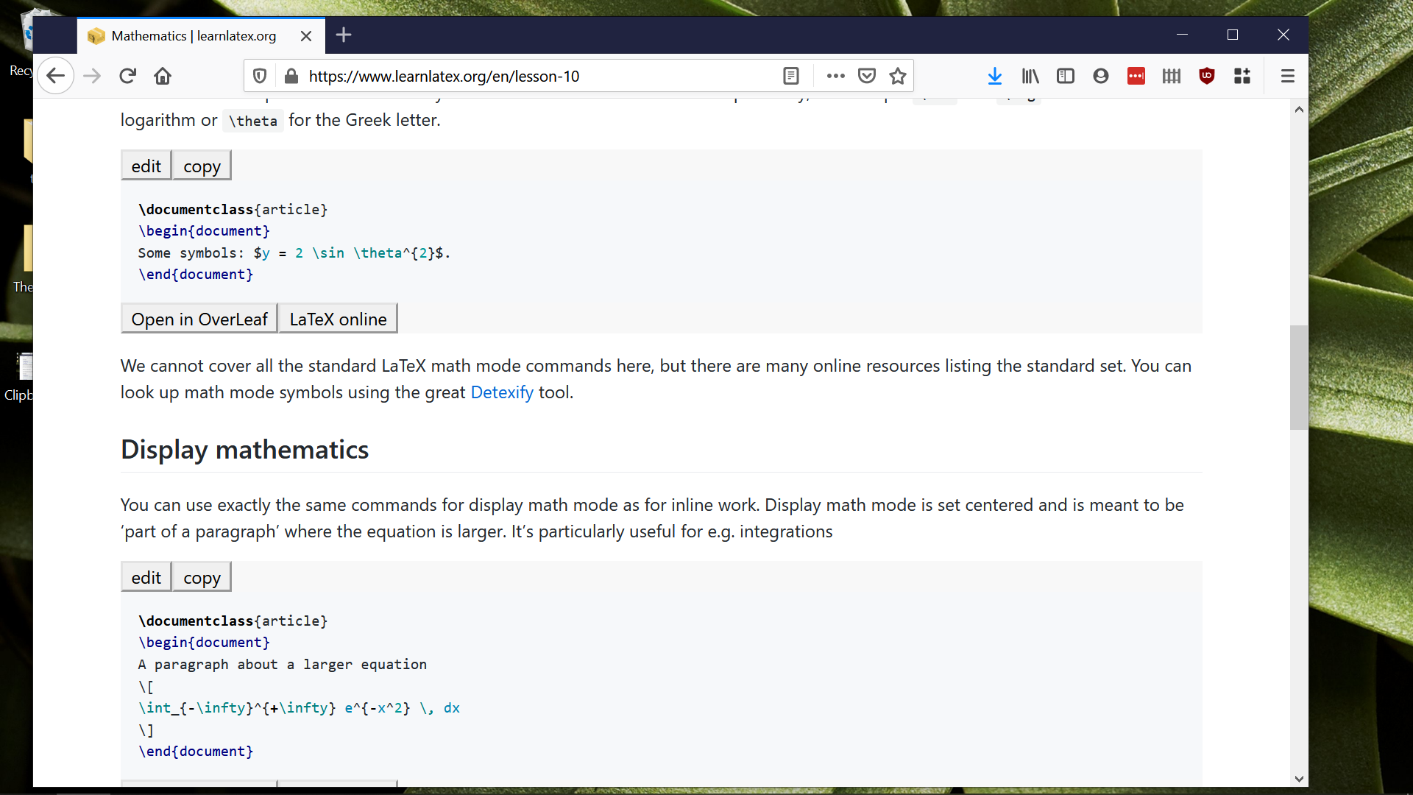Follow the Detexify link
Screen dimensions: 1413x795
pos(501,392)
